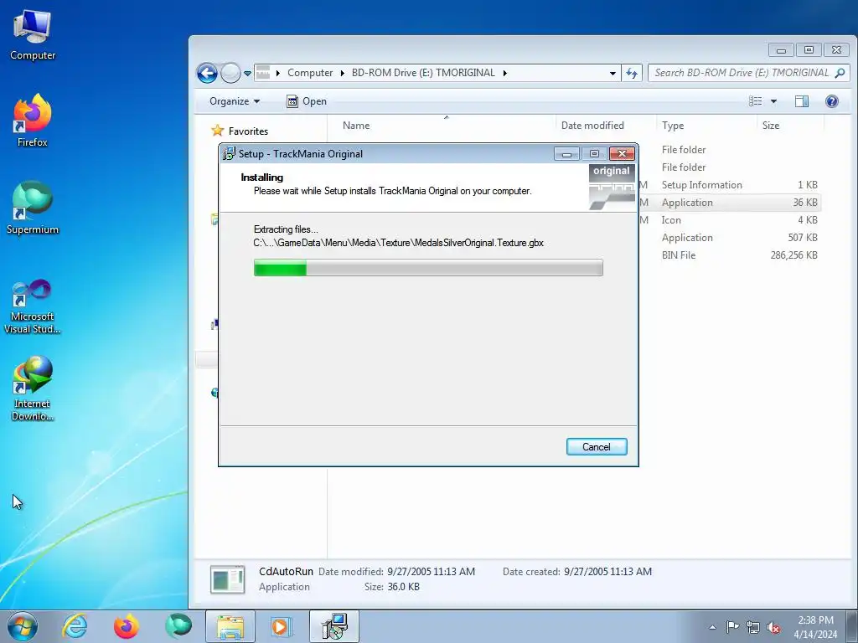This screenshot has width=858, height=643.
Task: Open the Computer desktop icon
Action: [x=33, y=36]
